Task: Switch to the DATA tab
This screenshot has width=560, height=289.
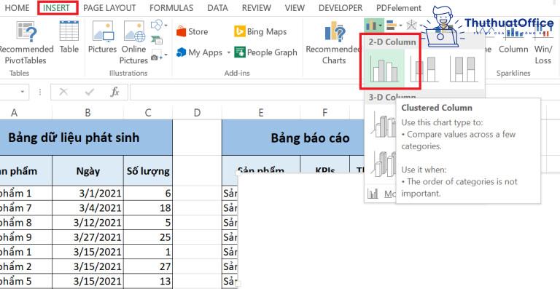Action: 217,8
